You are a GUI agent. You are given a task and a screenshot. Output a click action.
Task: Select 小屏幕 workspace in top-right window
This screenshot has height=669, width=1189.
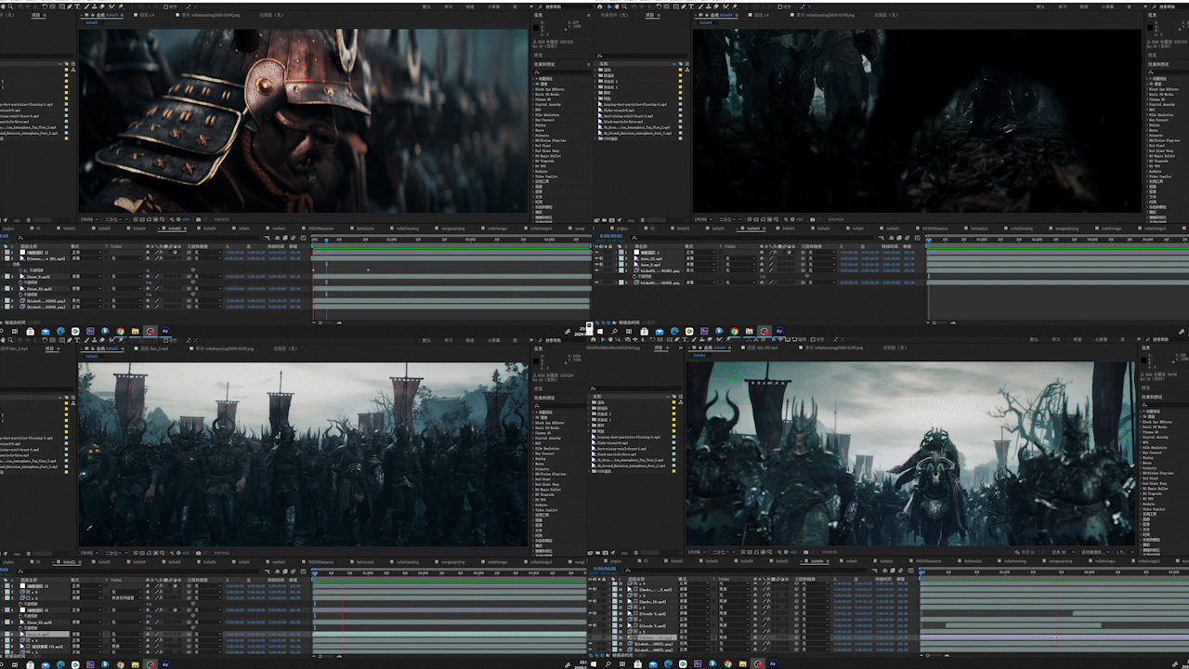click(1107, 7)
